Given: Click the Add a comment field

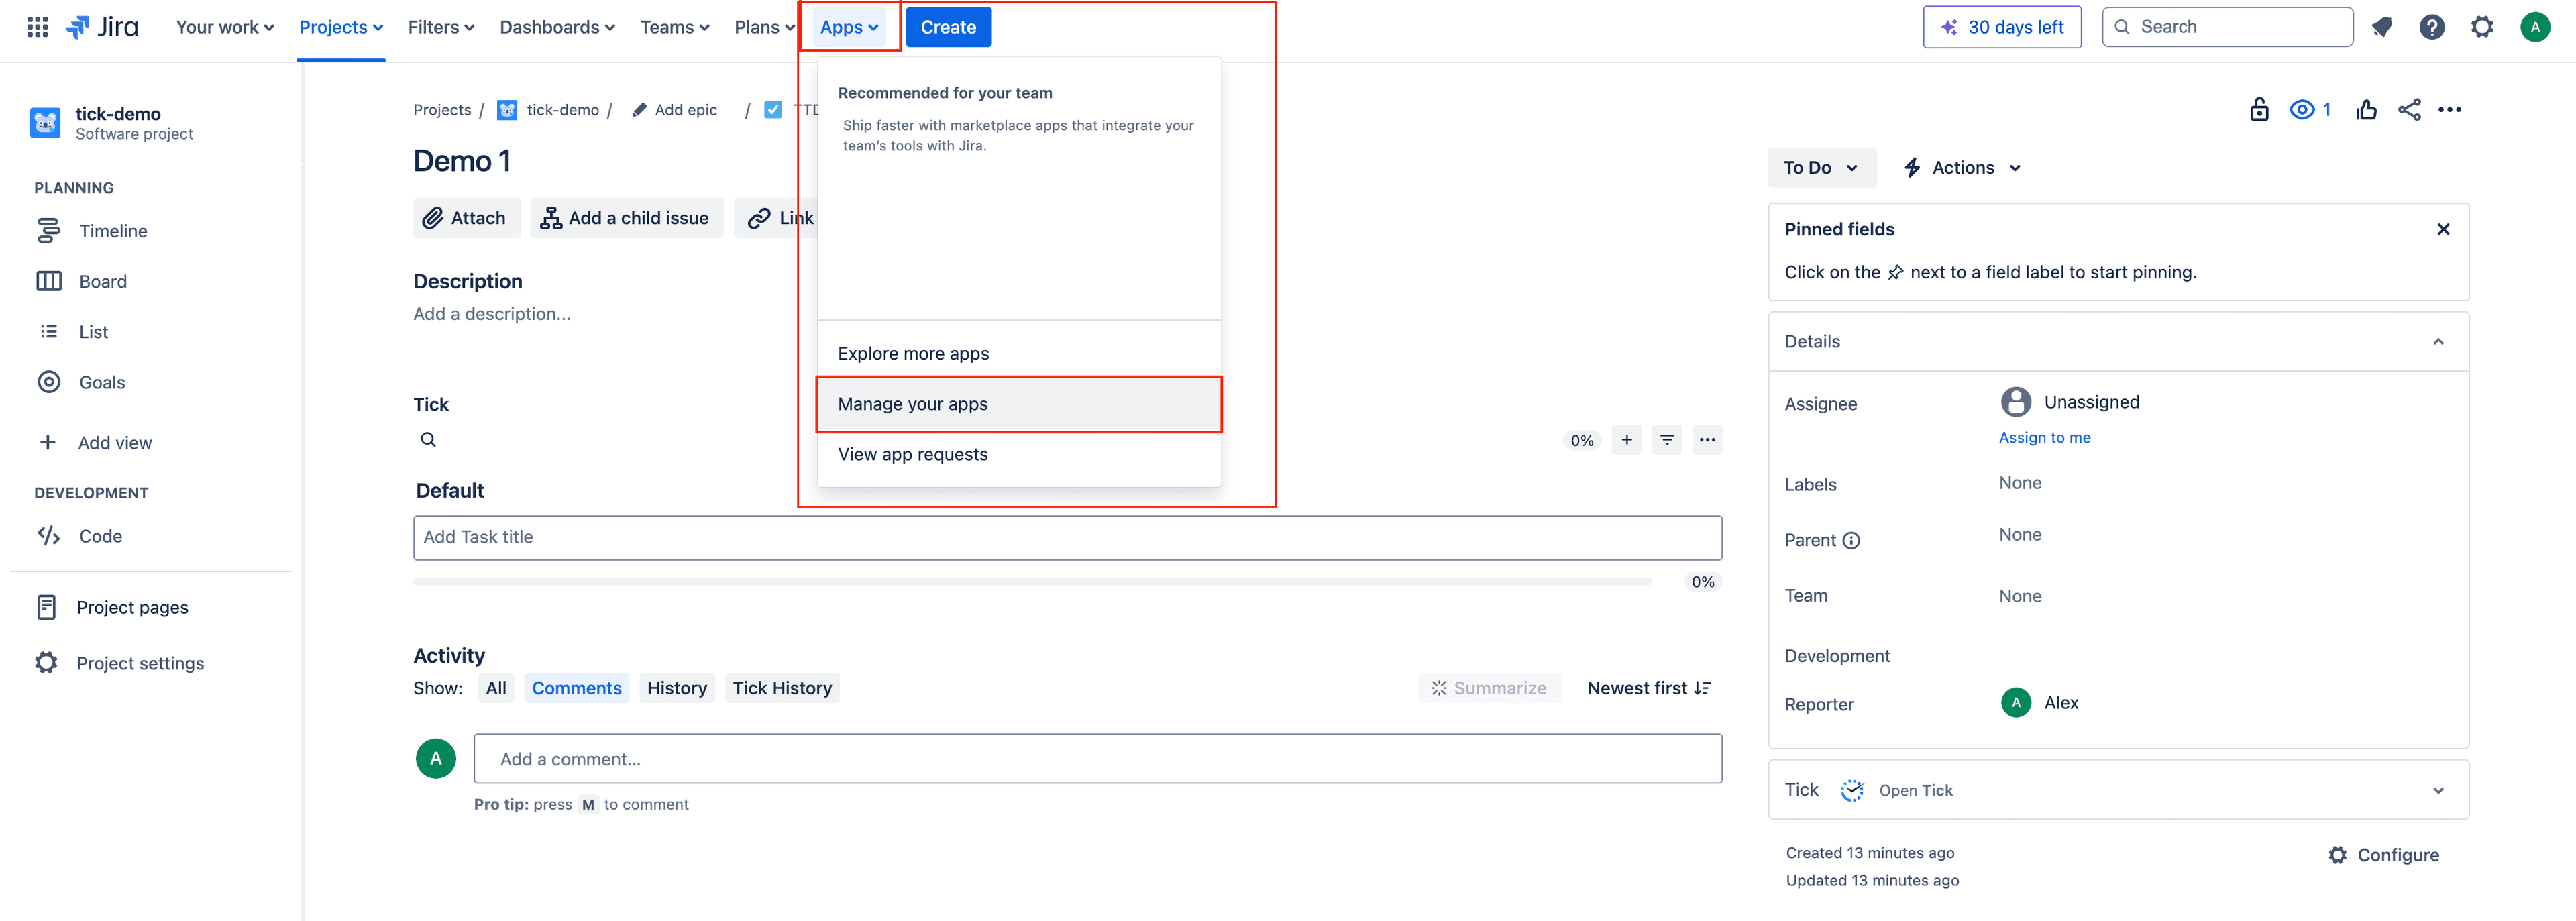Looking at the screenshot, I should [1097, 759].
